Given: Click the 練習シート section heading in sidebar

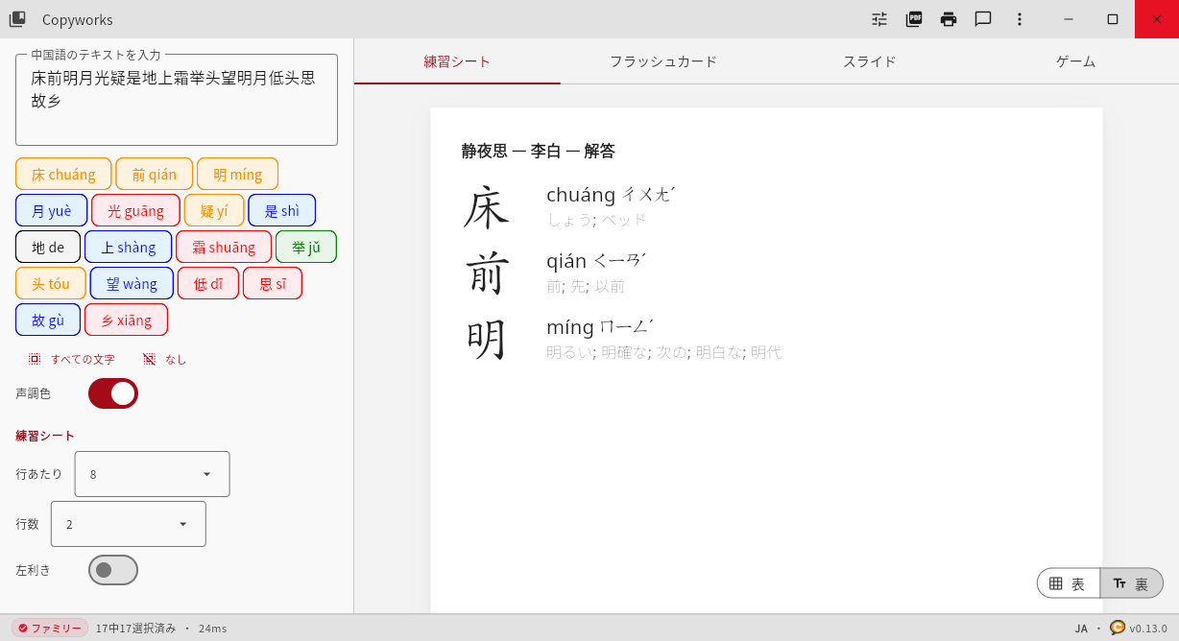Looking at the screenshot, I should tap(45, 436).
